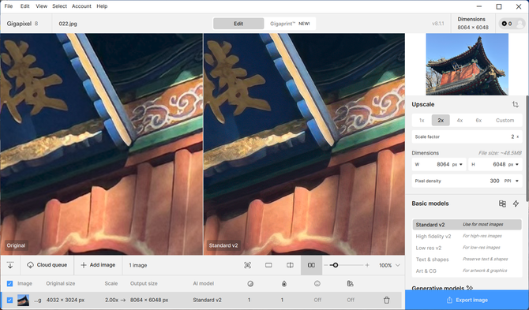Open height unit px dropdown
The width and height of the screenshot is (529, 310).
point(514,164)
